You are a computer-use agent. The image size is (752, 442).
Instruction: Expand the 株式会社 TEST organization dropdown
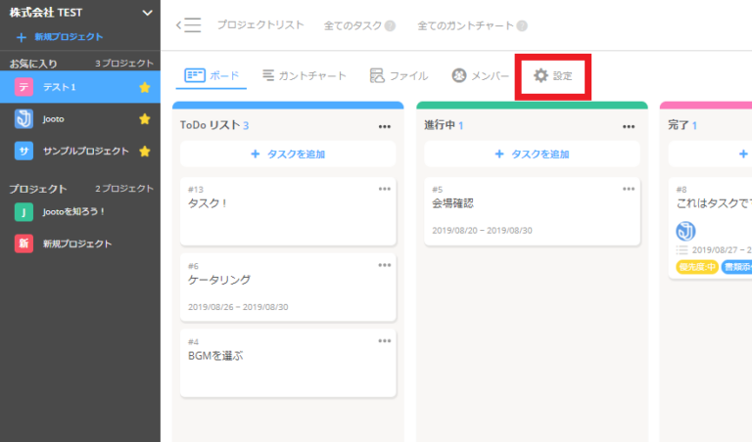click(147, 13)
